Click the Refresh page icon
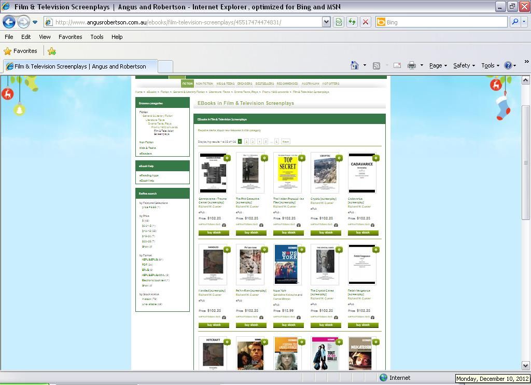Image resolution: width=531 pixels, height=385 pixels. (x=352, y=22)
